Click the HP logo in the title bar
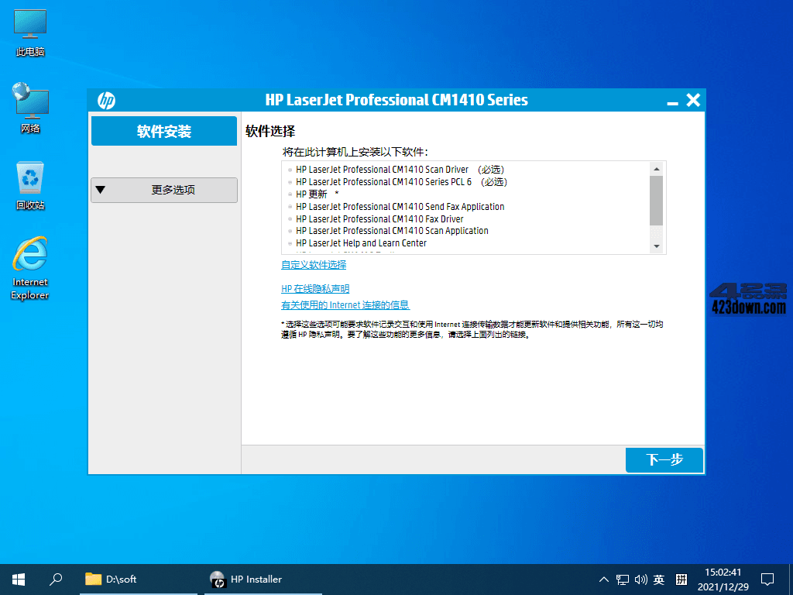 (x=106, y=100)
